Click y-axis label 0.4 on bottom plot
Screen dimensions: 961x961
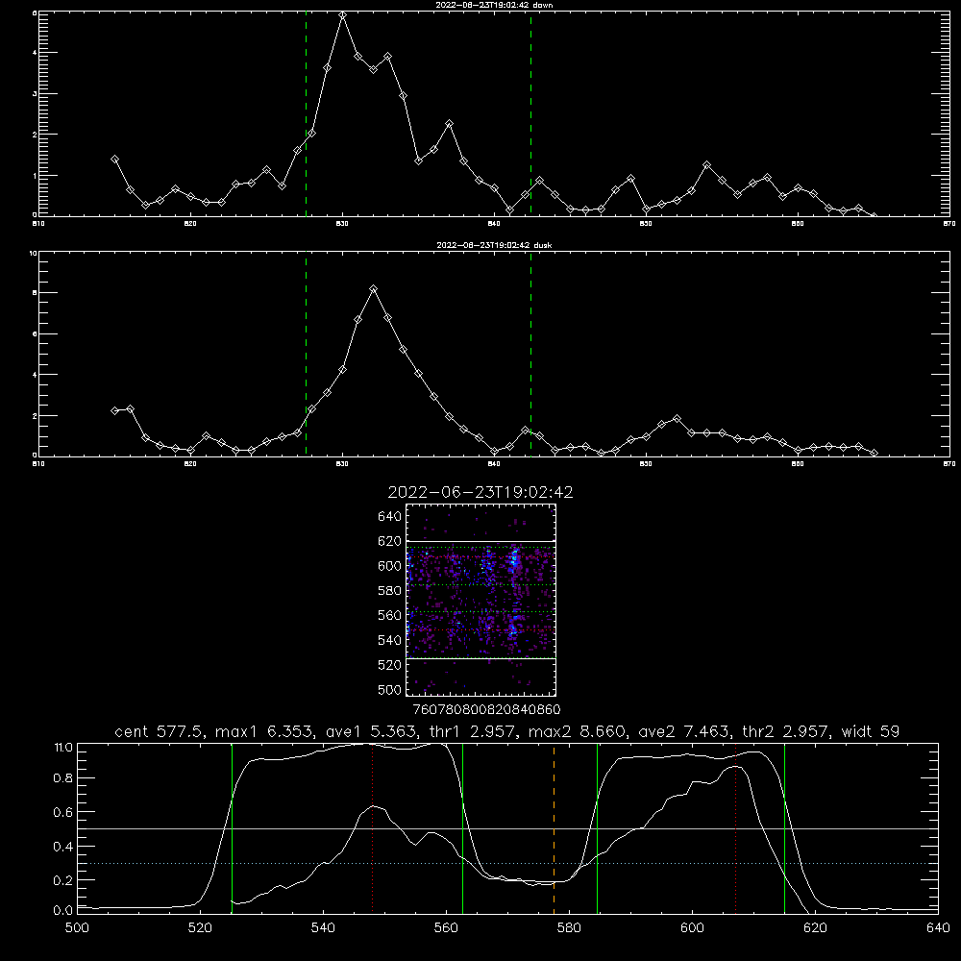(63, 847)
